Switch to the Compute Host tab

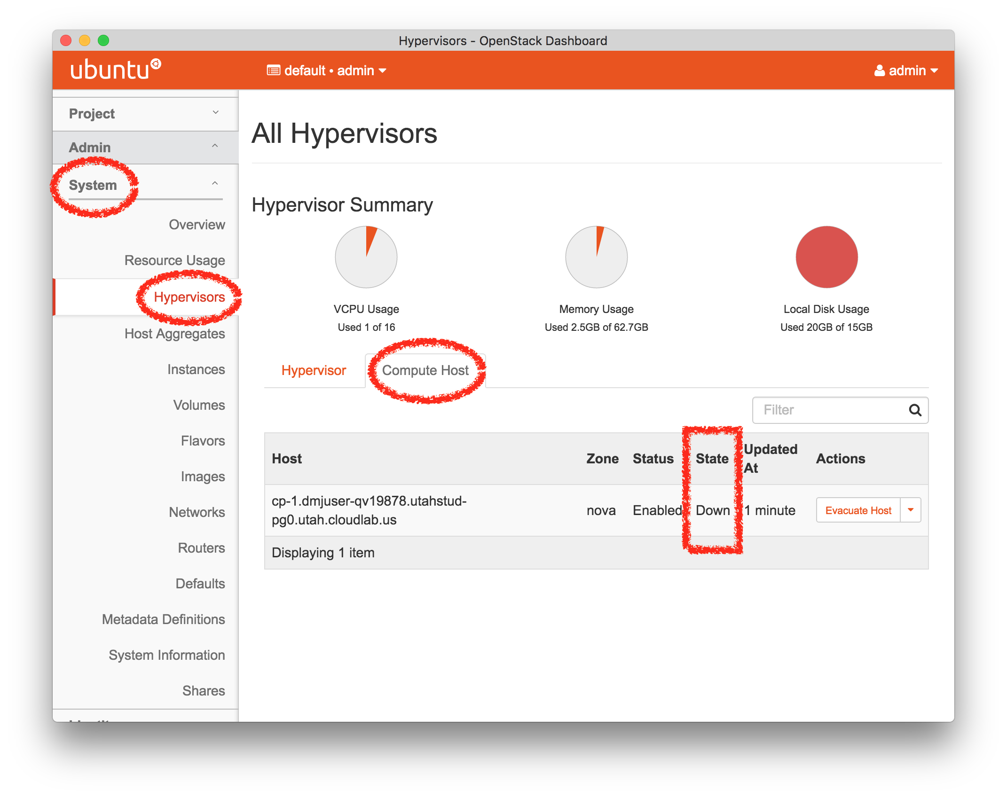coord(425,370)
